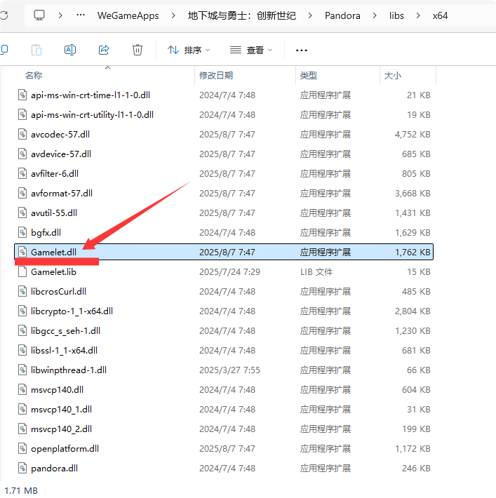Select the Gamelet.dll file name

coord(53,253)
